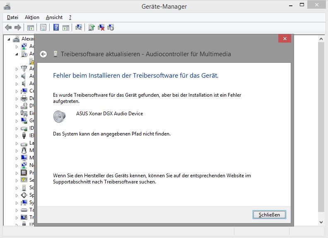Open the Ansicht menu

[x=54, y=17]
